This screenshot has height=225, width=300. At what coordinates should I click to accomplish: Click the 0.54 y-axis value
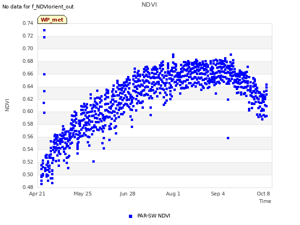pos(28,149)
